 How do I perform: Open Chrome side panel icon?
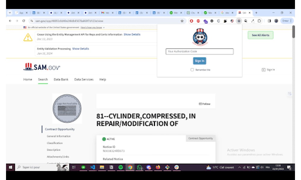tap(269, 21)
